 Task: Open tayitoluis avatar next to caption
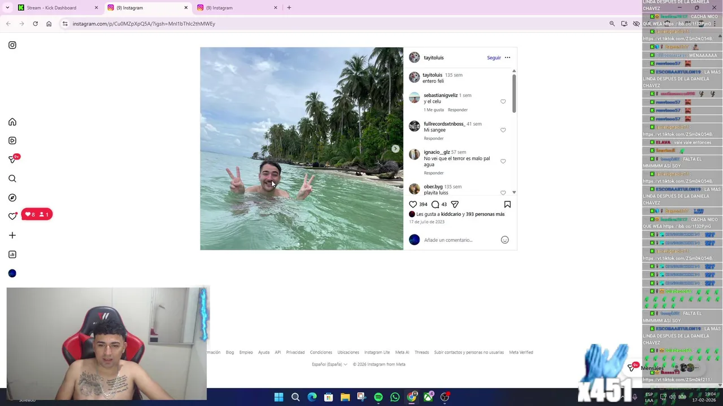click(415, 77)
